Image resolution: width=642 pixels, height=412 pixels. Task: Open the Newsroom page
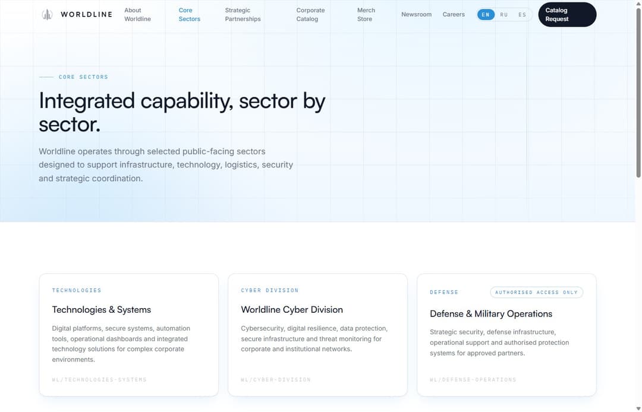click(416, 14)
